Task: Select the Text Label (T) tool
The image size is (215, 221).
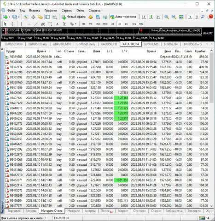Action: tap(64, 24)
